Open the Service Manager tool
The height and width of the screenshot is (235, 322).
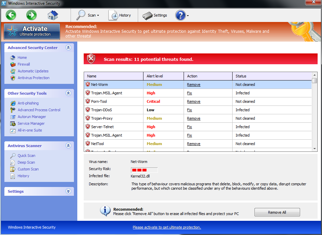[31, 123]
